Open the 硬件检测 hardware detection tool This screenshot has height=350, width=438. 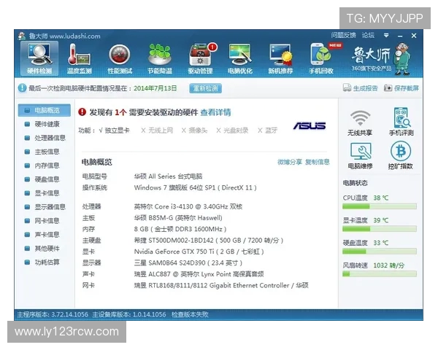(39, 58)
